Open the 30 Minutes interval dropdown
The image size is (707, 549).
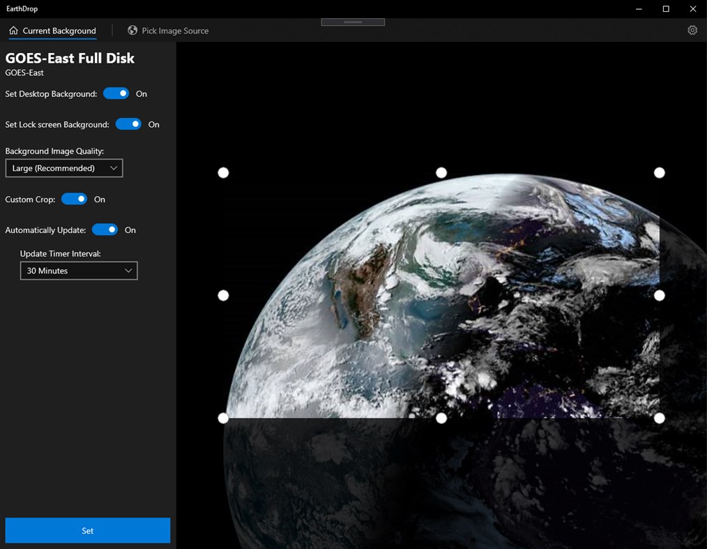(x=78, y=270)
